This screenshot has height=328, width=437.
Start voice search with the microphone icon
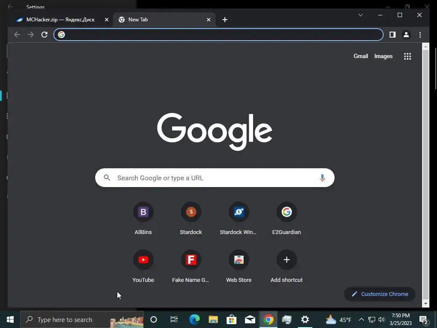pos(322,178)
